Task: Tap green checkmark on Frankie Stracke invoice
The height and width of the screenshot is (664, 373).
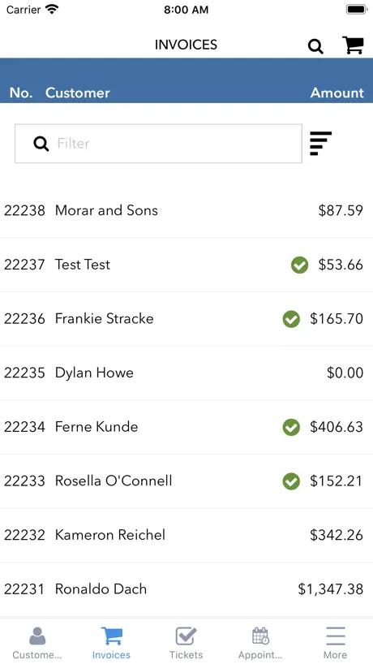Action: pyautogui.click(x=291, y=319)
